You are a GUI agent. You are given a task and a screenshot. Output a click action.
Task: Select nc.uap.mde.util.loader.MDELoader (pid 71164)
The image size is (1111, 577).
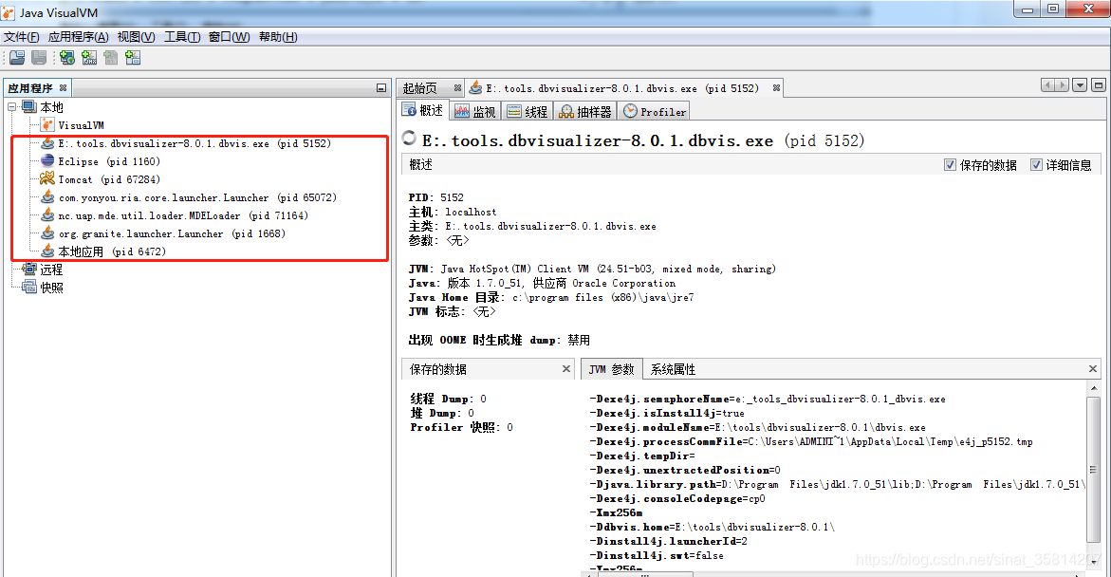pos(183,215)
